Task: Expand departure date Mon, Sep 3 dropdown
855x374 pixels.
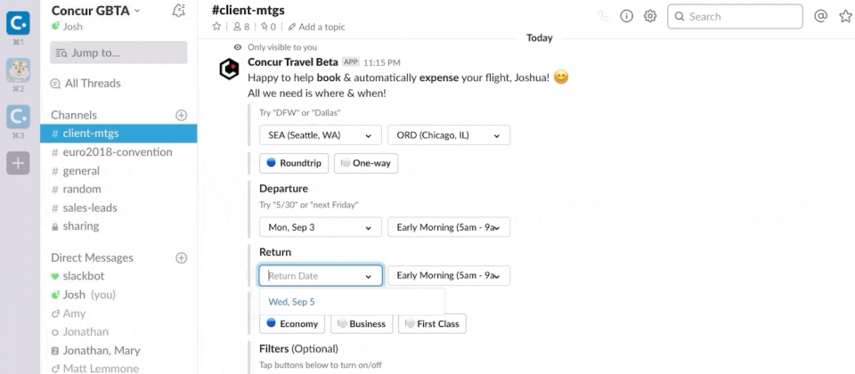Action: [x=320, y=227]
